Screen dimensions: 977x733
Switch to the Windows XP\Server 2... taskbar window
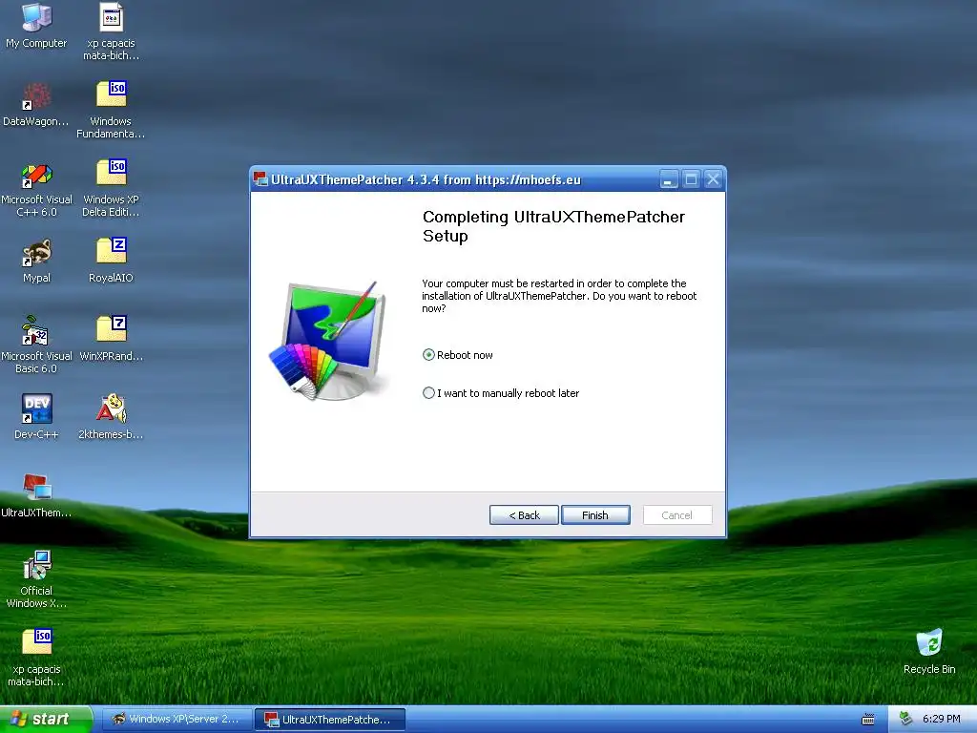point(177,719)
